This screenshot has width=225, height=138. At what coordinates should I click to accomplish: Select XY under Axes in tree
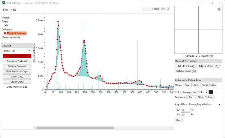tap(6, 25)
